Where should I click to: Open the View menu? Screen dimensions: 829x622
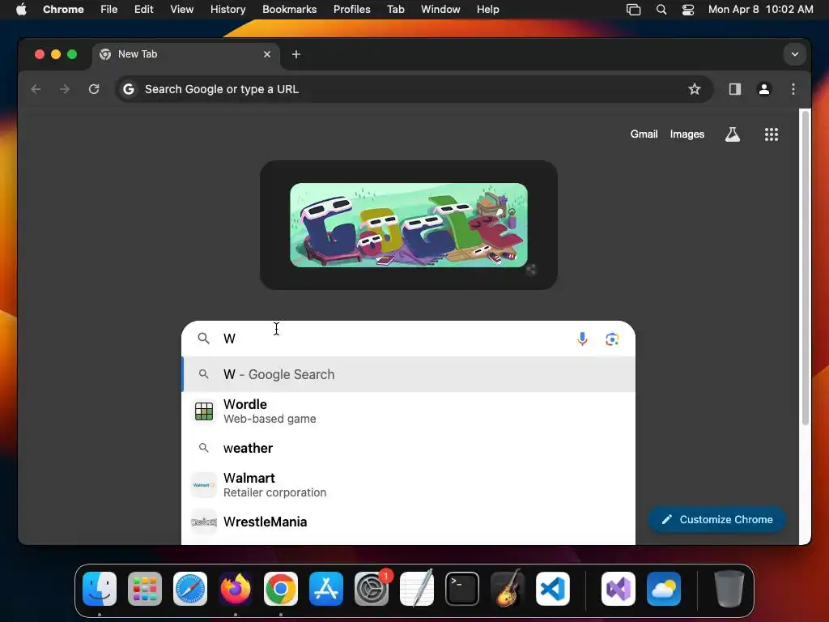(x=181, y=10)
